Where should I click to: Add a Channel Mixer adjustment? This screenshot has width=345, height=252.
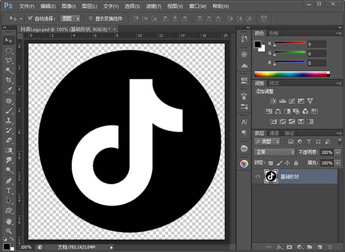click(306, 112)
